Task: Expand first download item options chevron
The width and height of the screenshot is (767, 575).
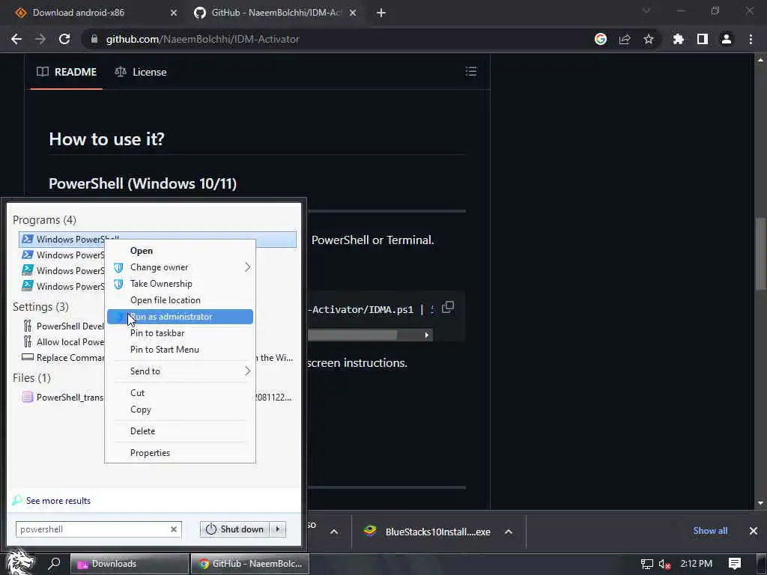Action: [334, 532]
